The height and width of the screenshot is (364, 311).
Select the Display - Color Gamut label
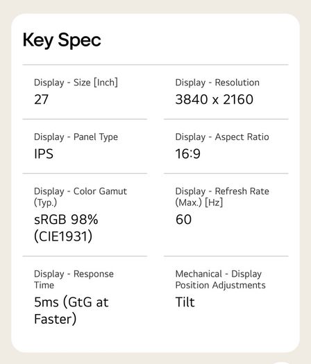point(81,197)
